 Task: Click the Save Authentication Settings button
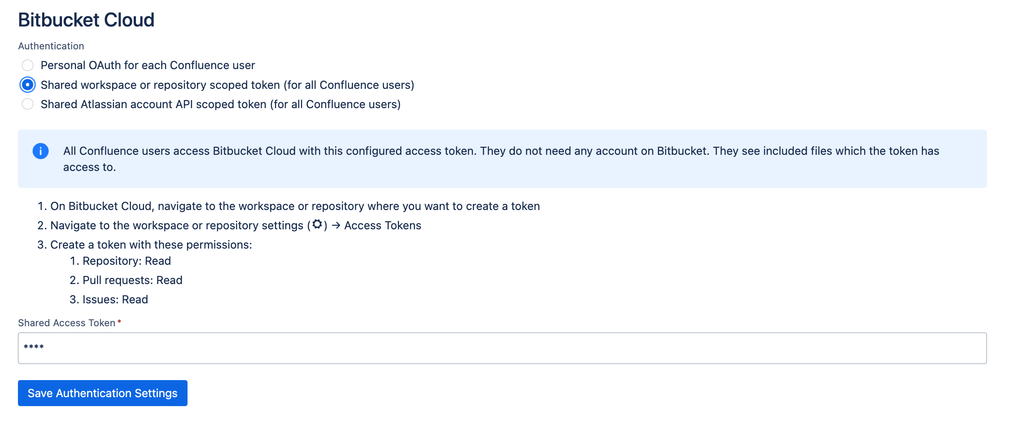[102, 393]
